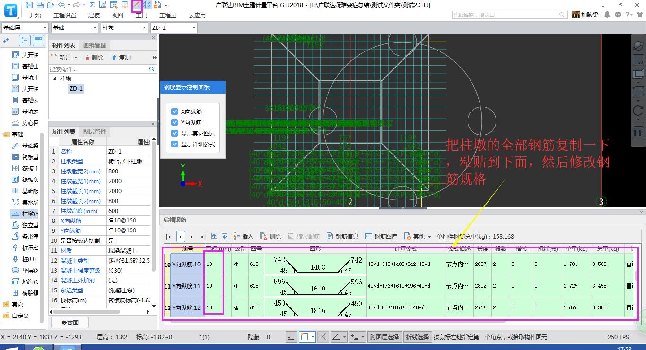This screenshot has height=350, width=646.
Task: Click the Sigma calculate icon
Action: pos(92,5)
